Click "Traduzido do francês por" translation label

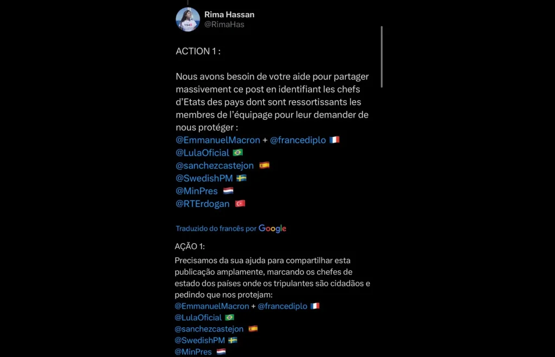click(x=216, y=229)
